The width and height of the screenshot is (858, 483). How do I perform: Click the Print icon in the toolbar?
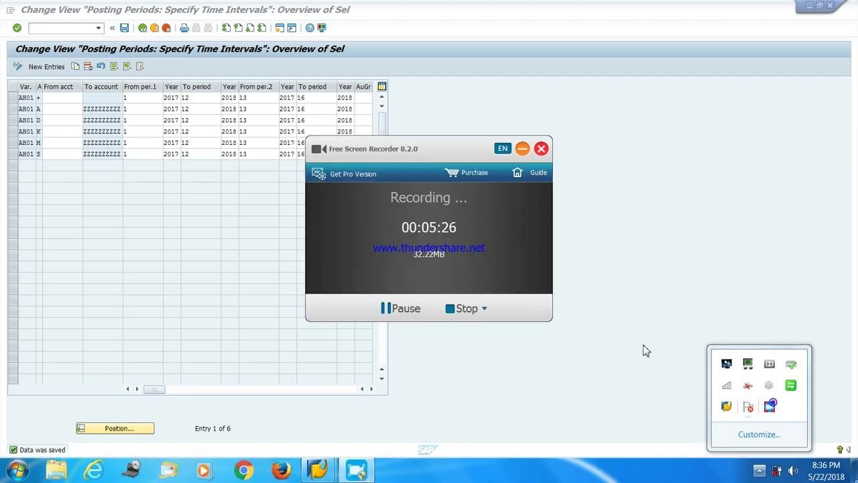[184, 28]
